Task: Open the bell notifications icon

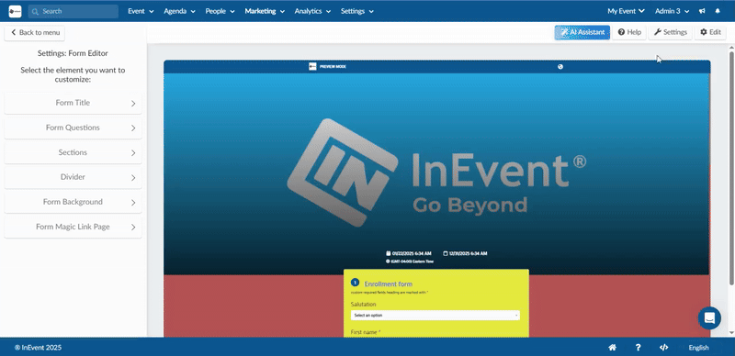Action: point(718,11)
